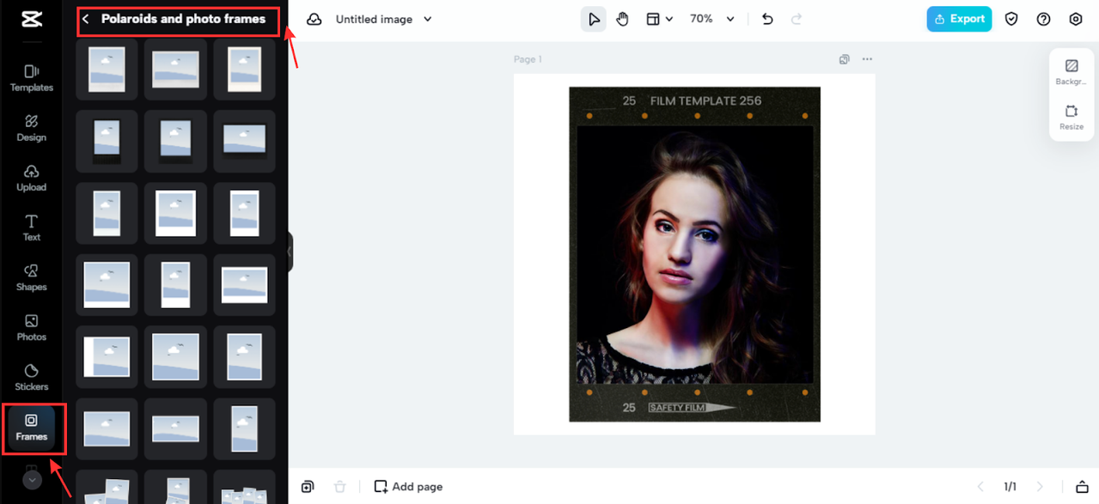Select the white square frame, third row middle
The width and height of the screenshot is (1099, 504).
point(175,213)
